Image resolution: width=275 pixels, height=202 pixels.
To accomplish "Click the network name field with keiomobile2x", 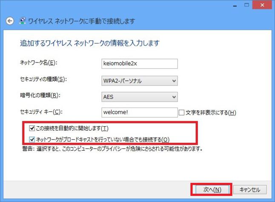I will [x=140, y=63].
